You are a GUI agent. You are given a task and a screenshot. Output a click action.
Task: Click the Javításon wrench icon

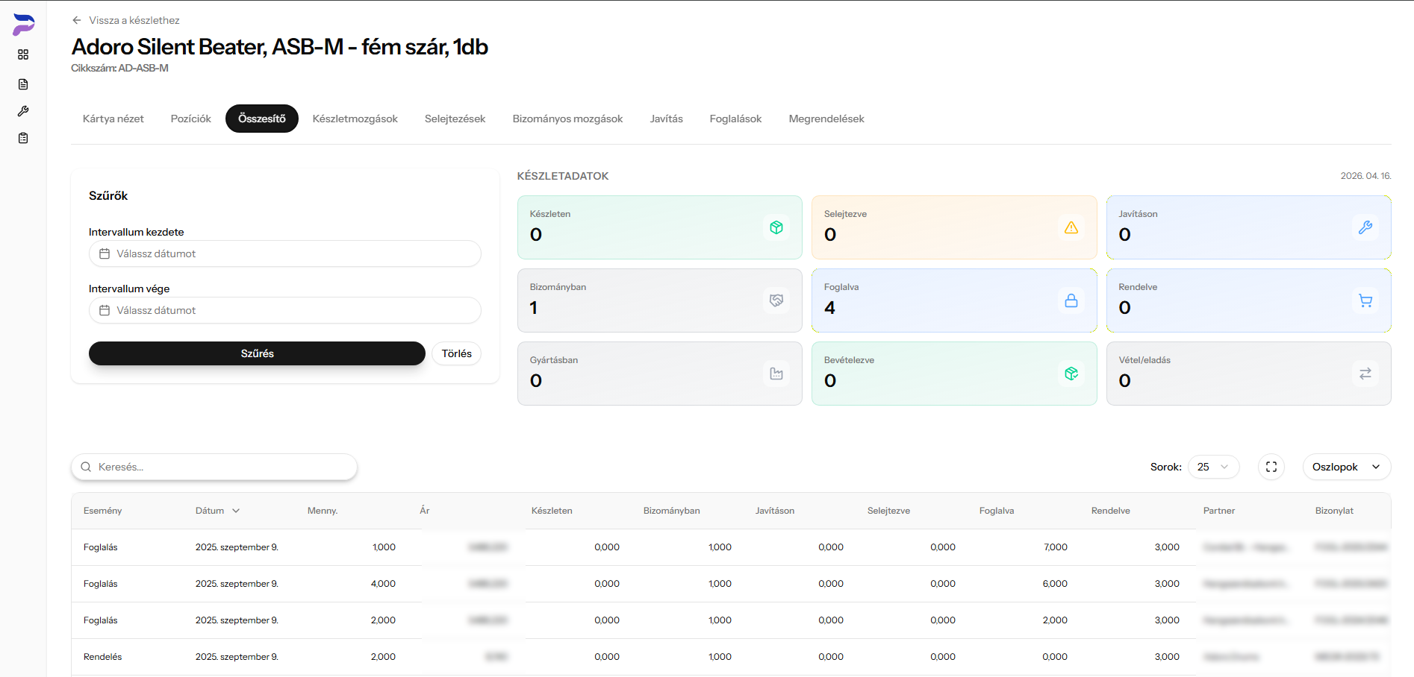(x=1365, y=227)
